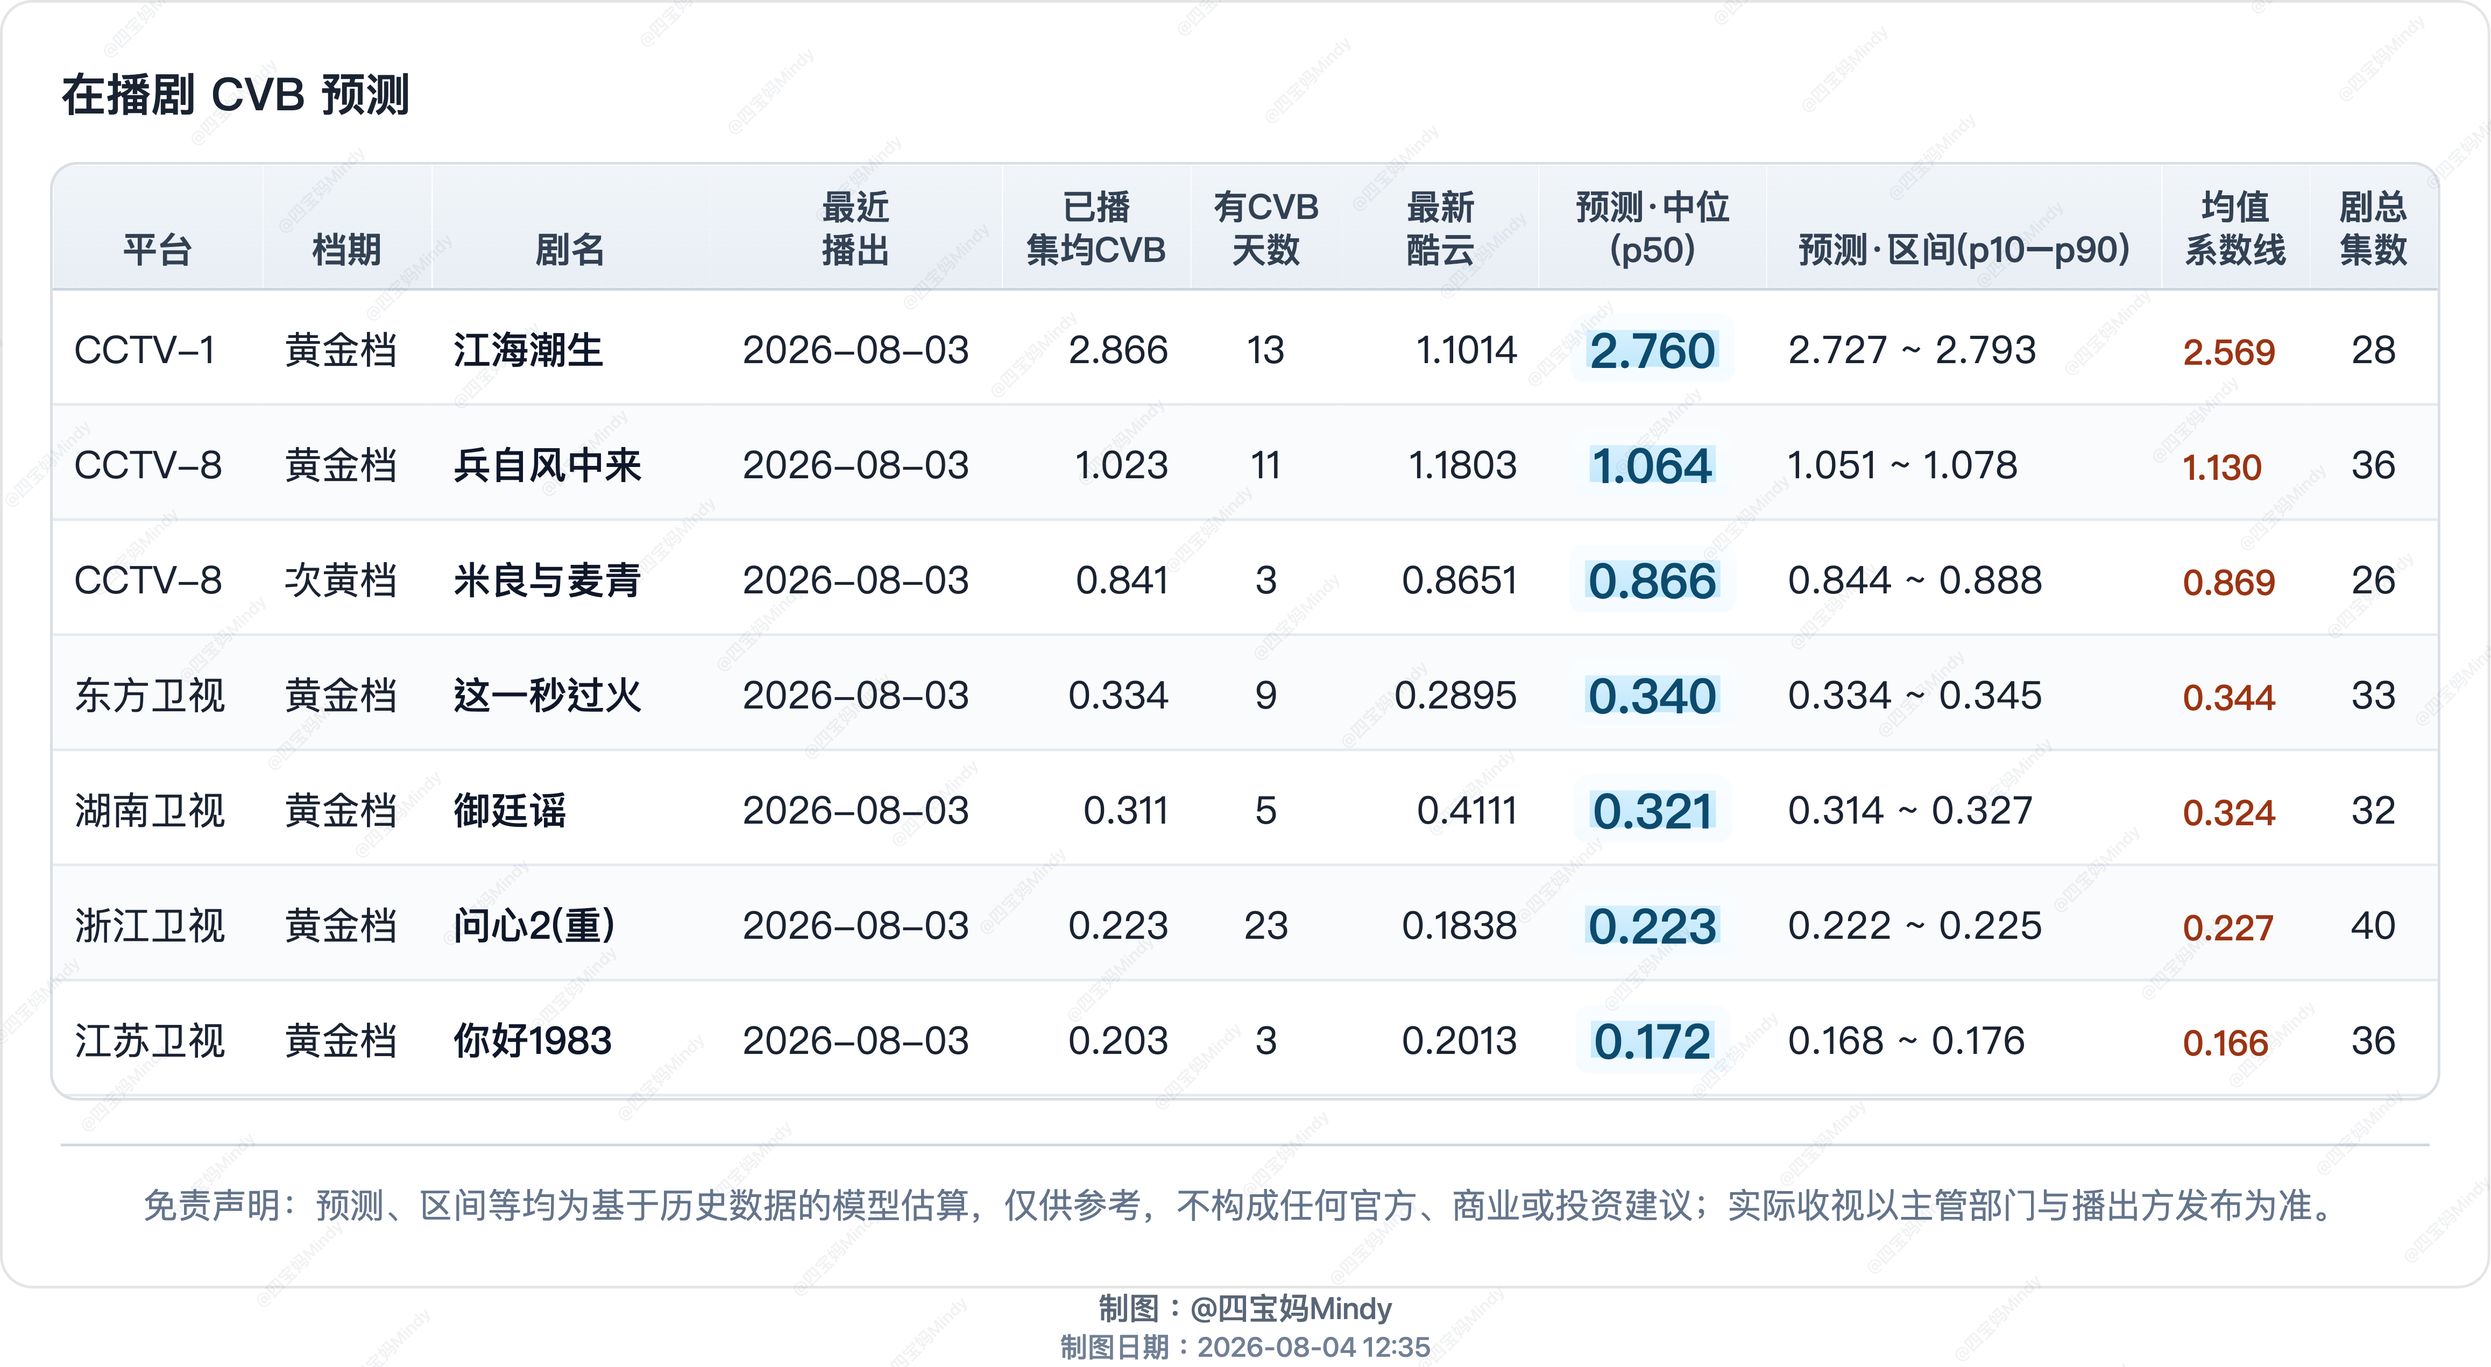2491x1367 pixels.
Task: Select the drama name 这一秒过火
Action: [x=547, y=695]
